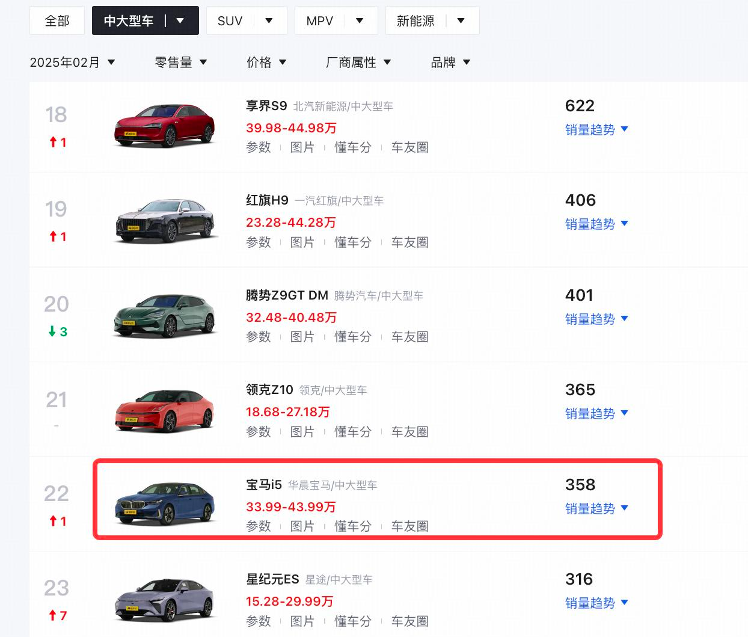Switch to the SUV tab
Image resolution: width=748 pixels, height=637 pixels.
[247, 21]
